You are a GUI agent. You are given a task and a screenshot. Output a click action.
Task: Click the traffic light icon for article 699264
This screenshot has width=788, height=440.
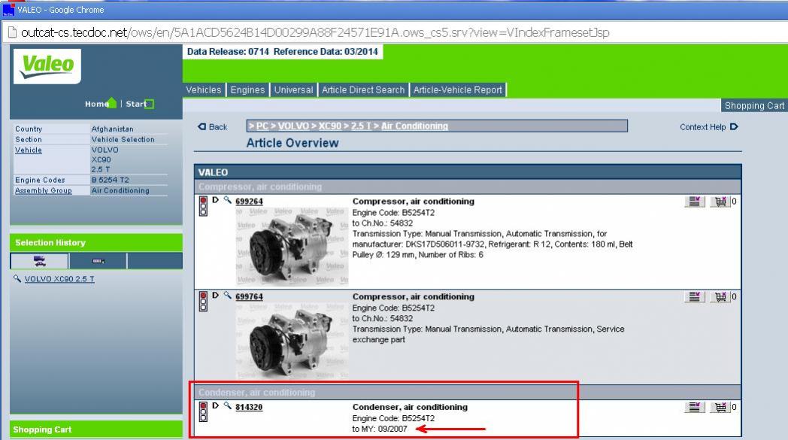203,205
